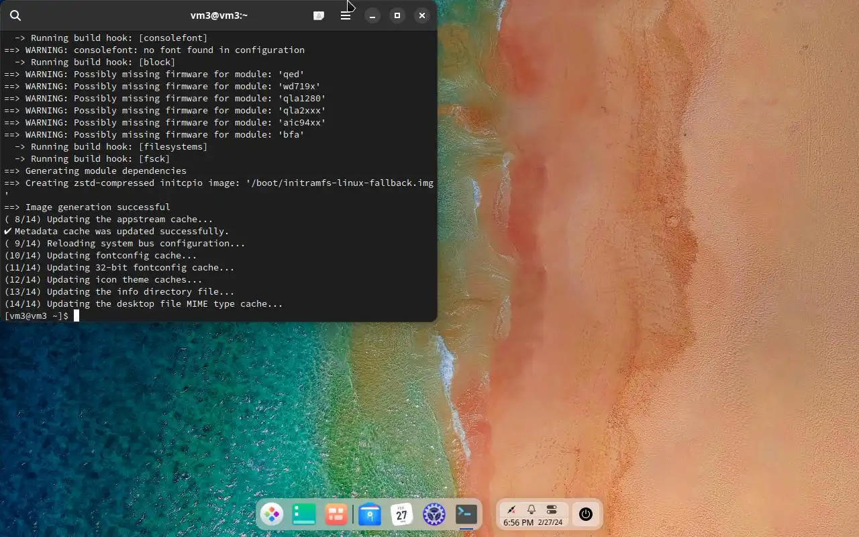This screenshot has height=537, width=859.
Task: Open the quick settings toggles tray icon
Action: pyautogui.click(x=552, y=509)
